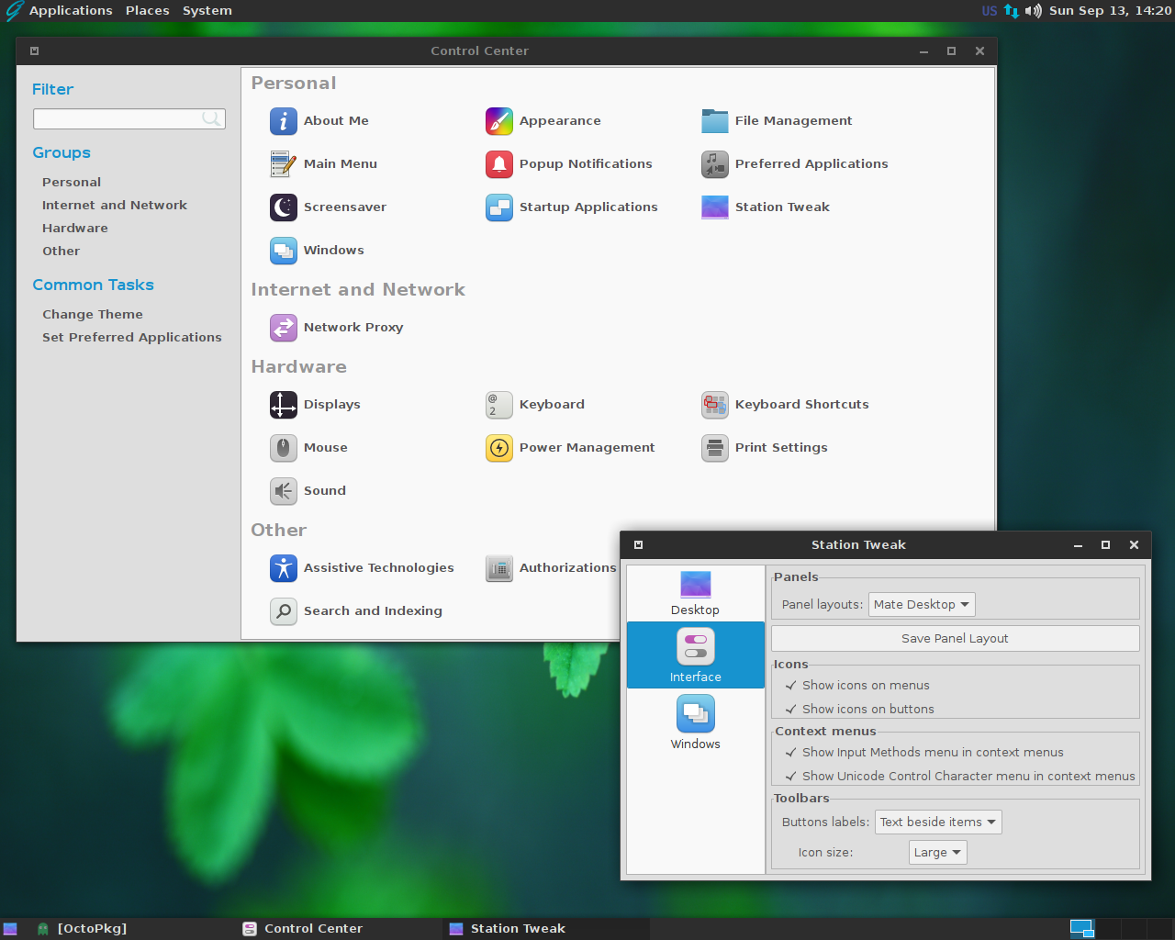Open the Keyboard icon

pyautogui.click(x=499, y=405)
